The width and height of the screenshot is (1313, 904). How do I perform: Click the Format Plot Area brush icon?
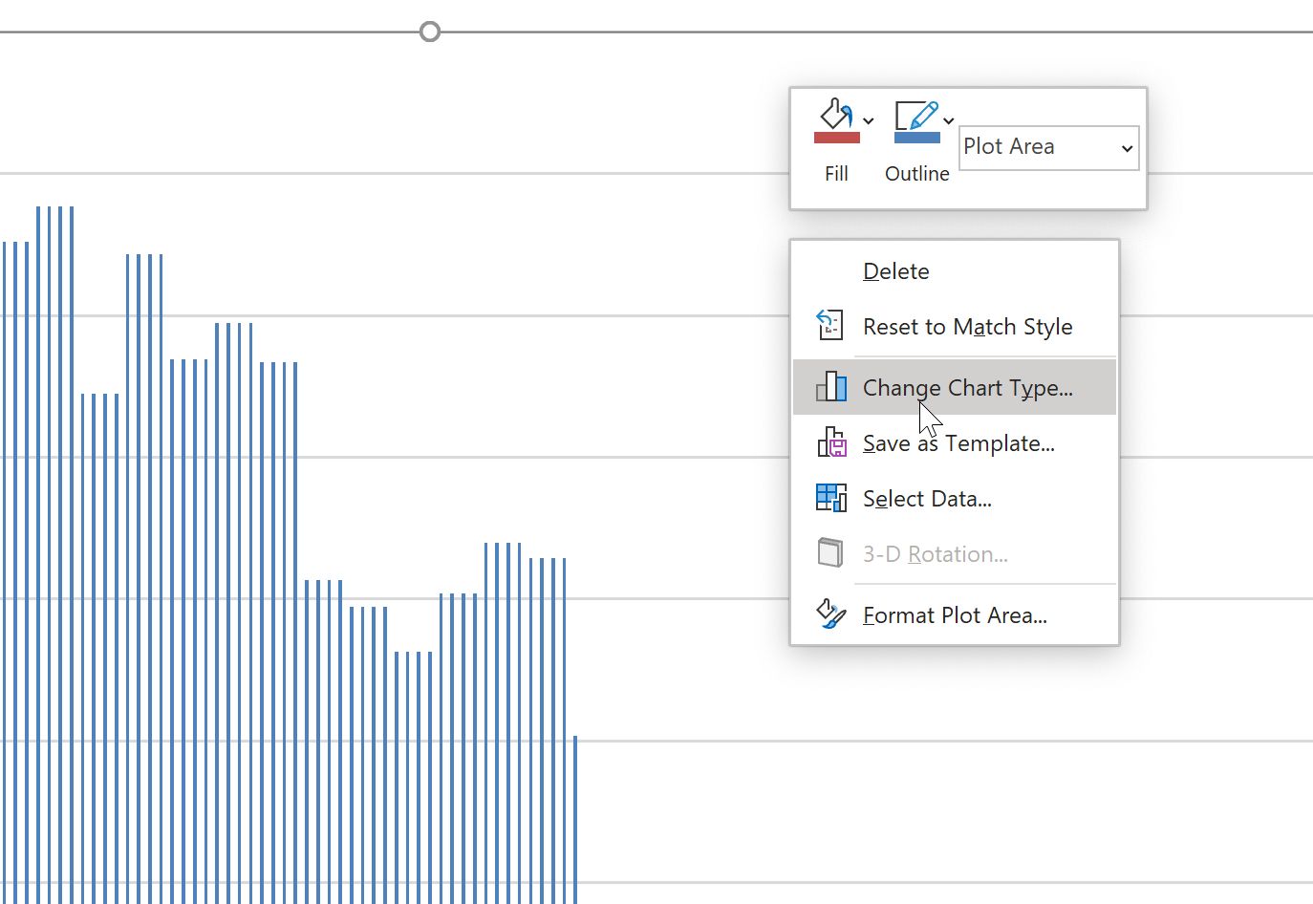point(831,614)
